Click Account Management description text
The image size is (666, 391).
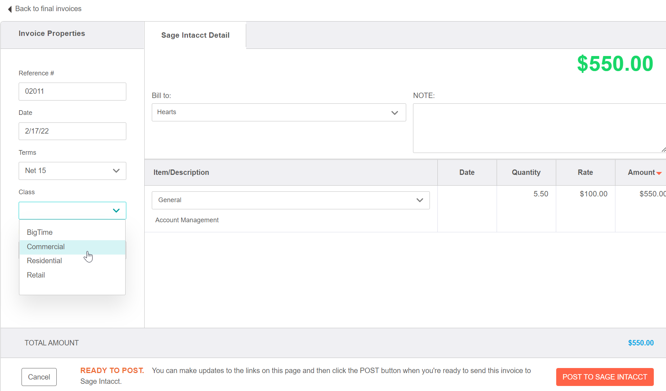coord(187,220)
